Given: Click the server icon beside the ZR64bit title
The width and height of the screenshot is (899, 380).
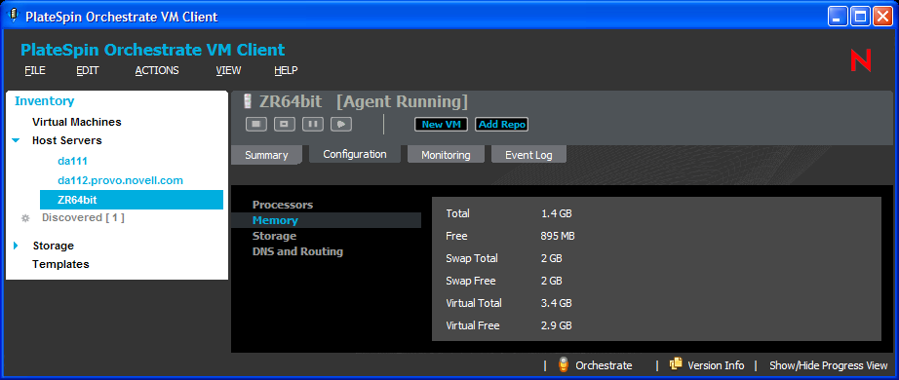Looking at the screenshot, I should pos(248,101).
